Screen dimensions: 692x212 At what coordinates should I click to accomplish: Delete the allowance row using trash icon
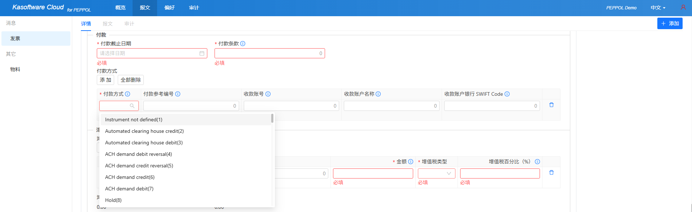tap(551, 173)
